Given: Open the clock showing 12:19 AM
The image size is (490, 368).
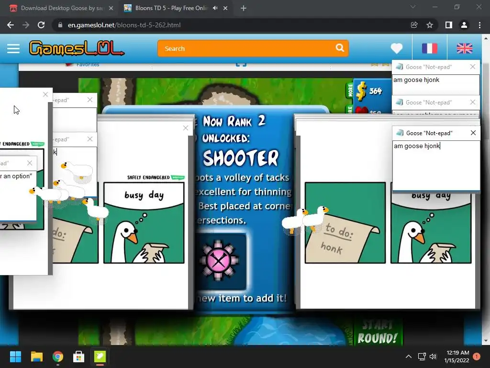Looking at the screenshot, I should tap(457, 356).
